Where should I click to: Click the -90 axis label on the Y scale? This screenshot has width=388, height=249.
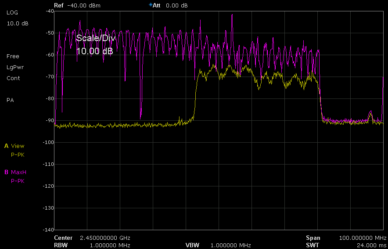(x=50, y=120)
